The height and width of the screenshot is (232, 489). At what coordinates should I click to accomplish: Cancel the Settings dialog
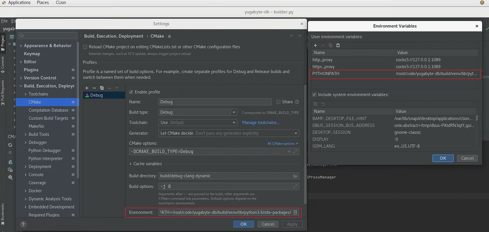pyautogui.click(x=268, y=224)
